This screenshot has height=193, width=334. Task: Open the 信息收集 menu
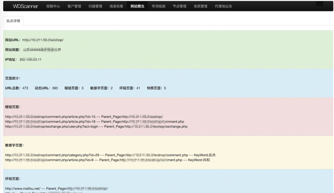(116, 6)
